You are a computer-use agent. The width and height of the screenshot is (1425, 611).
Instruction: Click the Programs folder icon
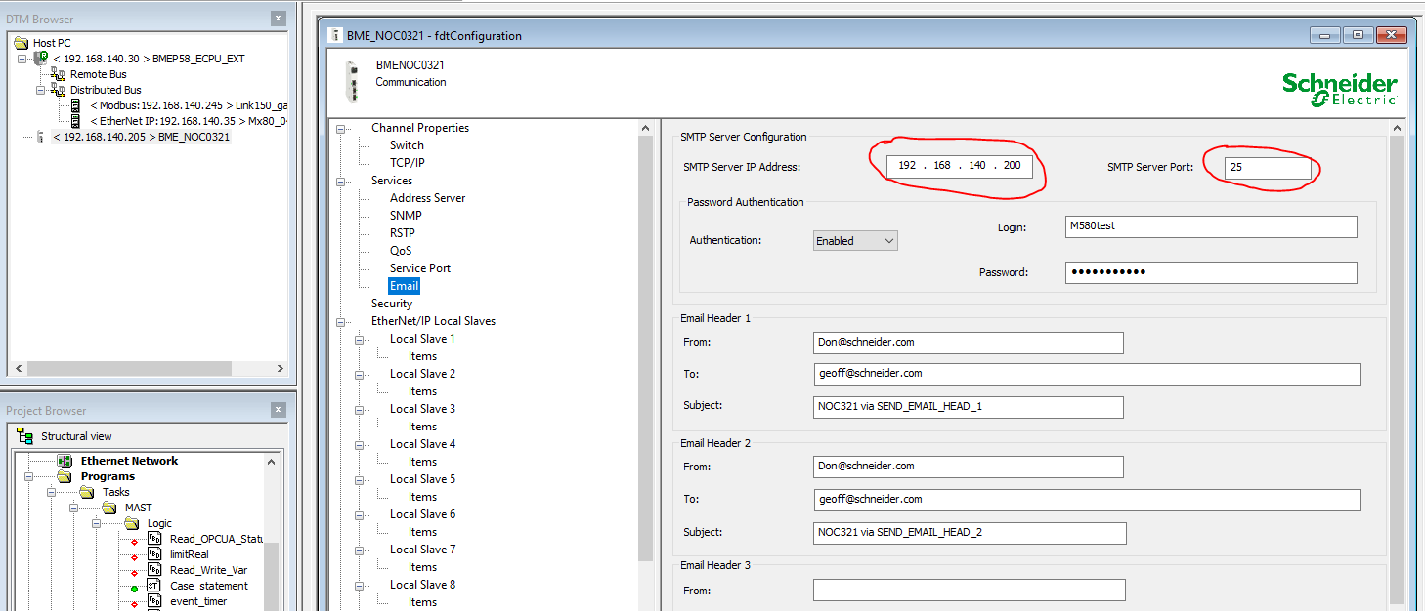click(65, 476)
